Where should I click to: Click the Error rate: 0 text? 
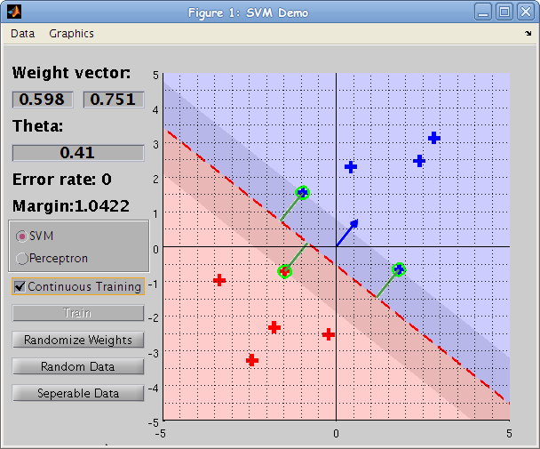[62, 180]
